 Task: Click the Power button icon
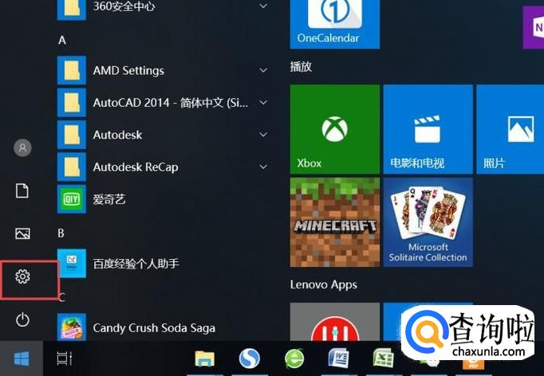[22, 319]
